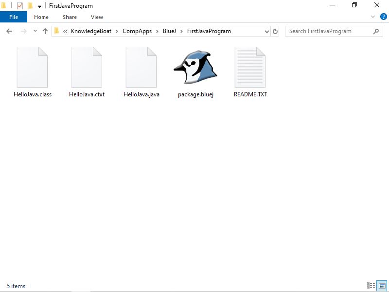Screen dimensions: 389x292
Task: Click the 5 items status text
Action: point(16,286)
